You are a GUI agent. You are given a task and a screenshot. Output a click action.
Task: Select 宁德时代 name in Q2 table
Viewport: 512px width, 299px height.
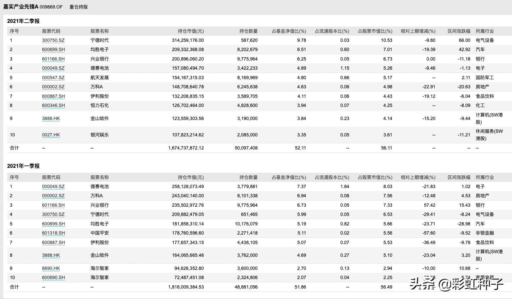100,40
